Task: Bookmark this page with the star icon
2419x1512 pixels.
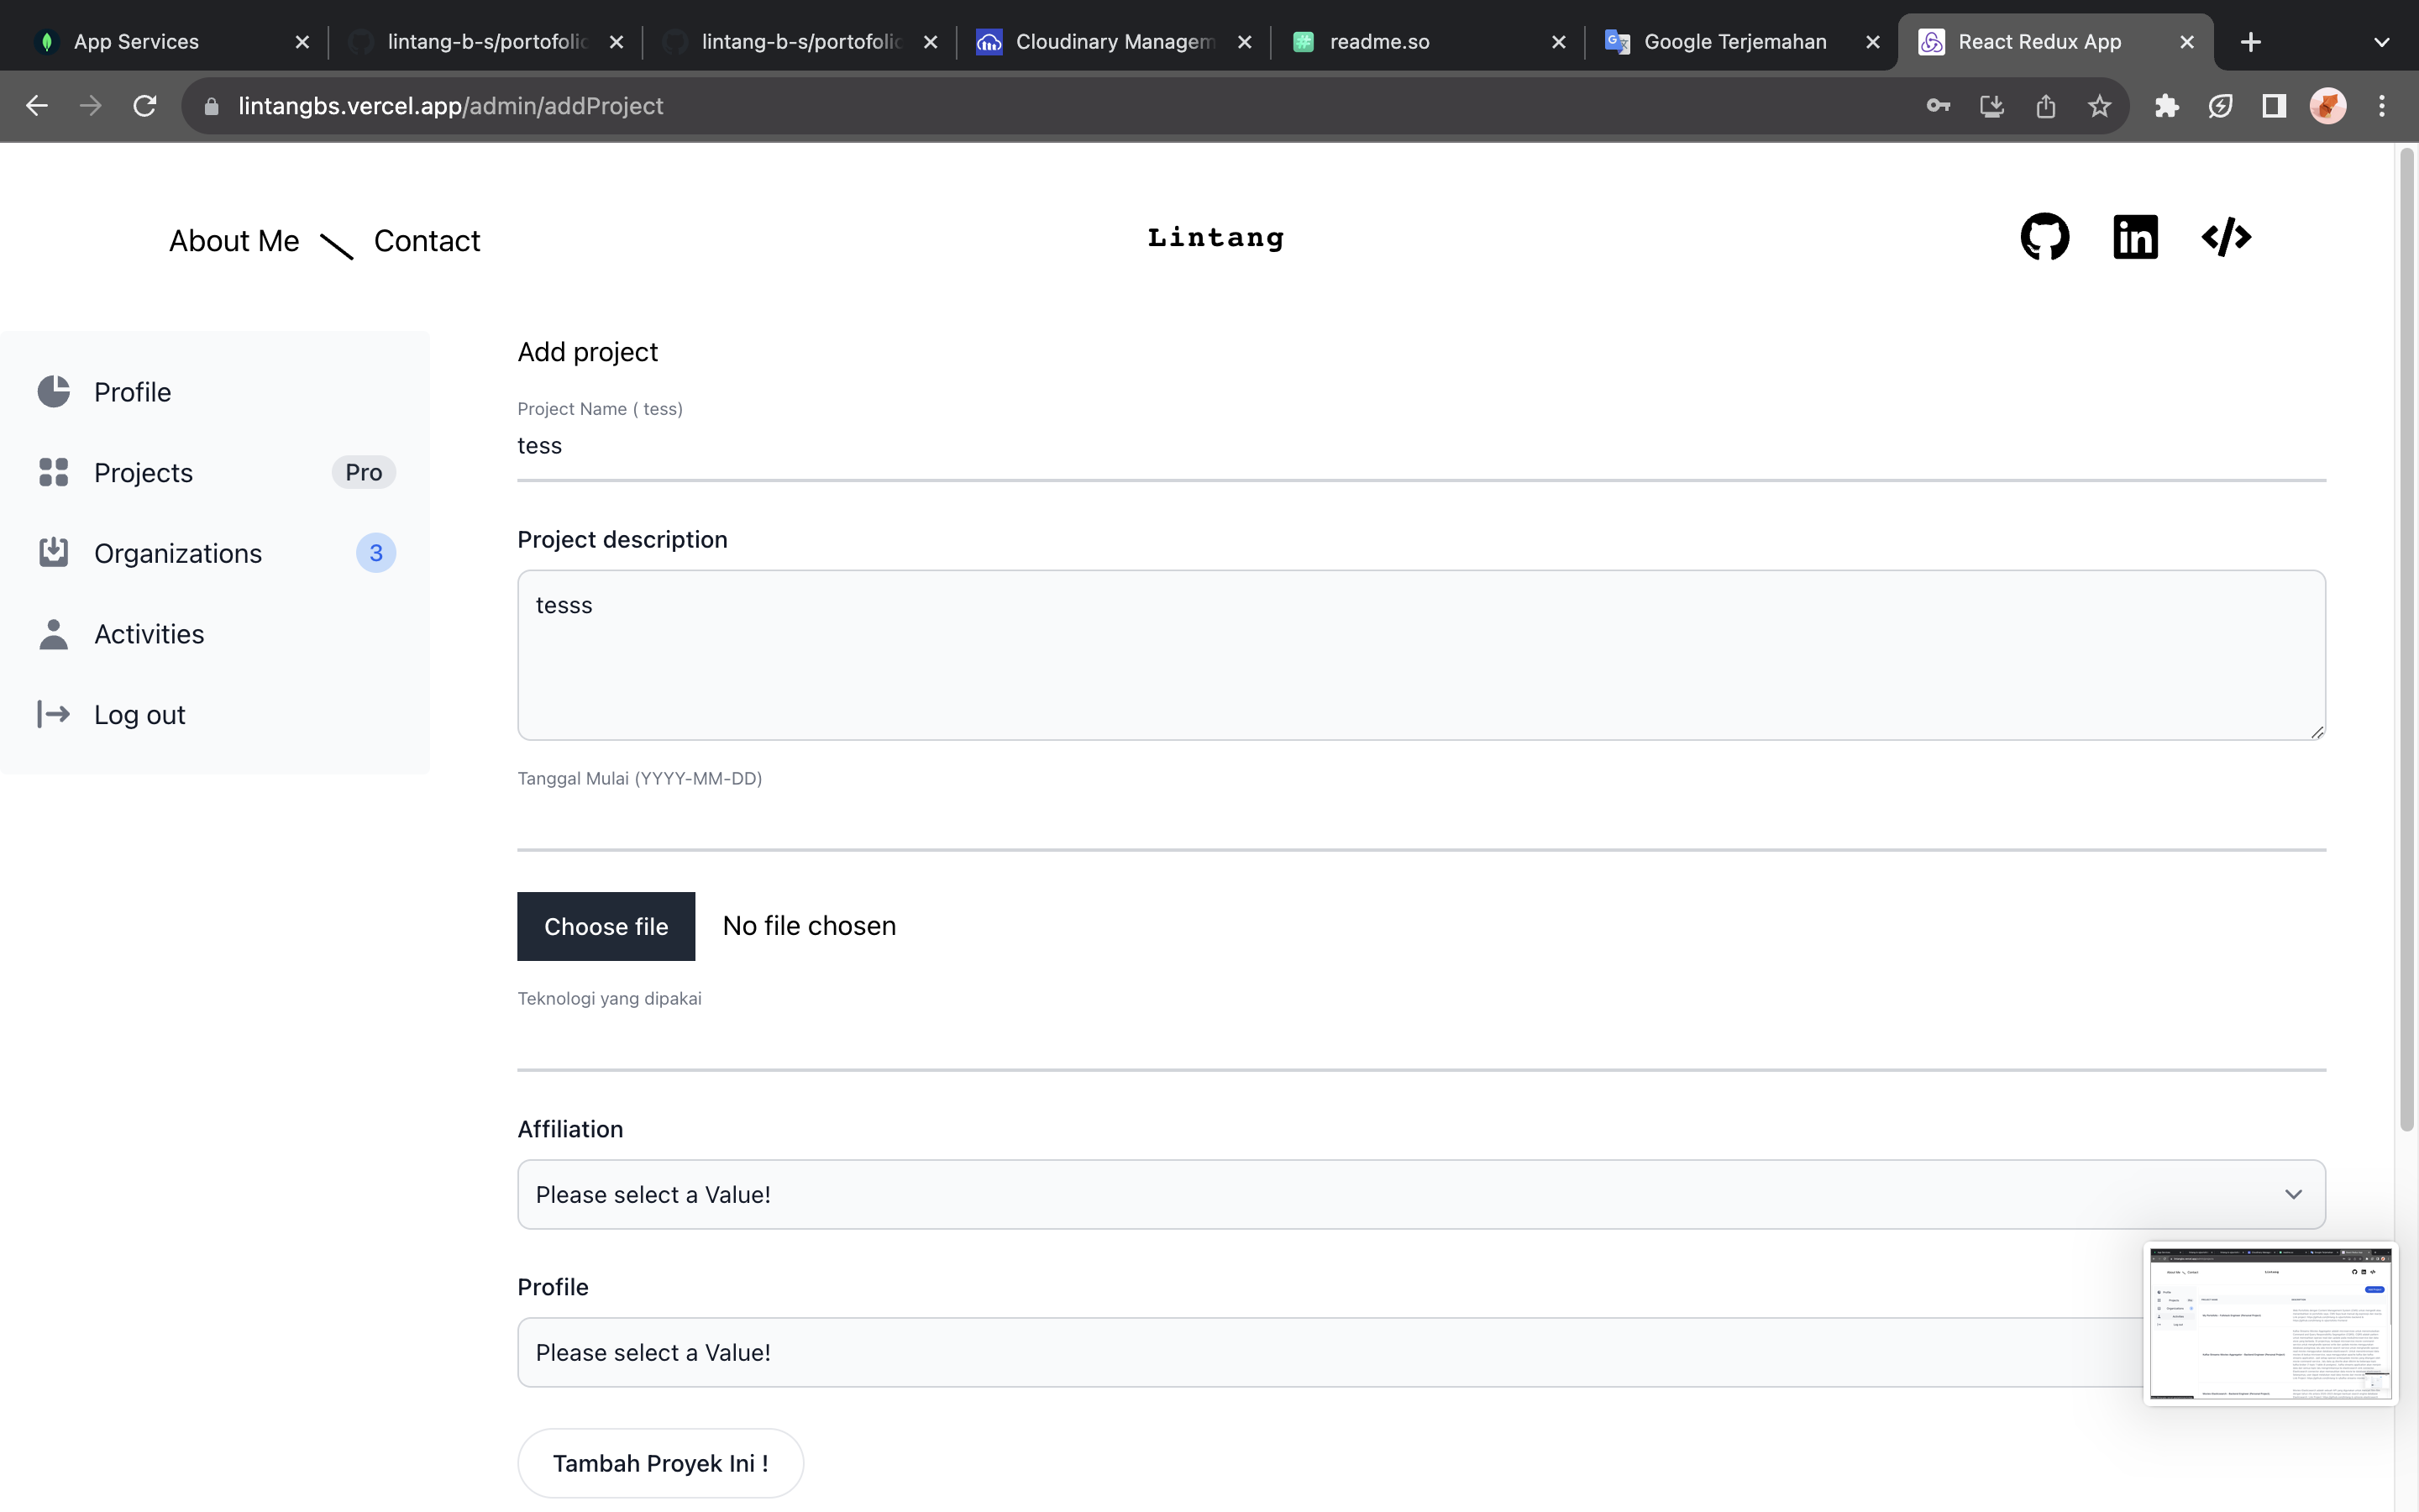Action: click(x=2099, y=106)
